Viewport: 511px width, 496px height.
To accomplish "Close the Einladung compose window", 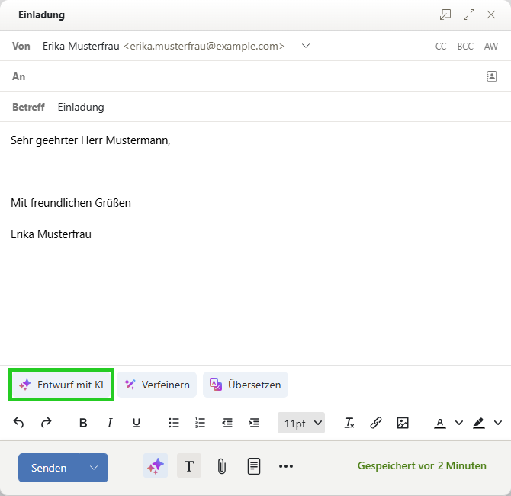I will click(x=491, y=14).
